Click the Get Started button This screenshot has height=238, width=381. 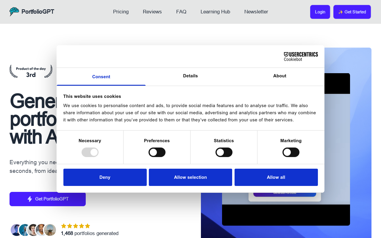(352, 12)
